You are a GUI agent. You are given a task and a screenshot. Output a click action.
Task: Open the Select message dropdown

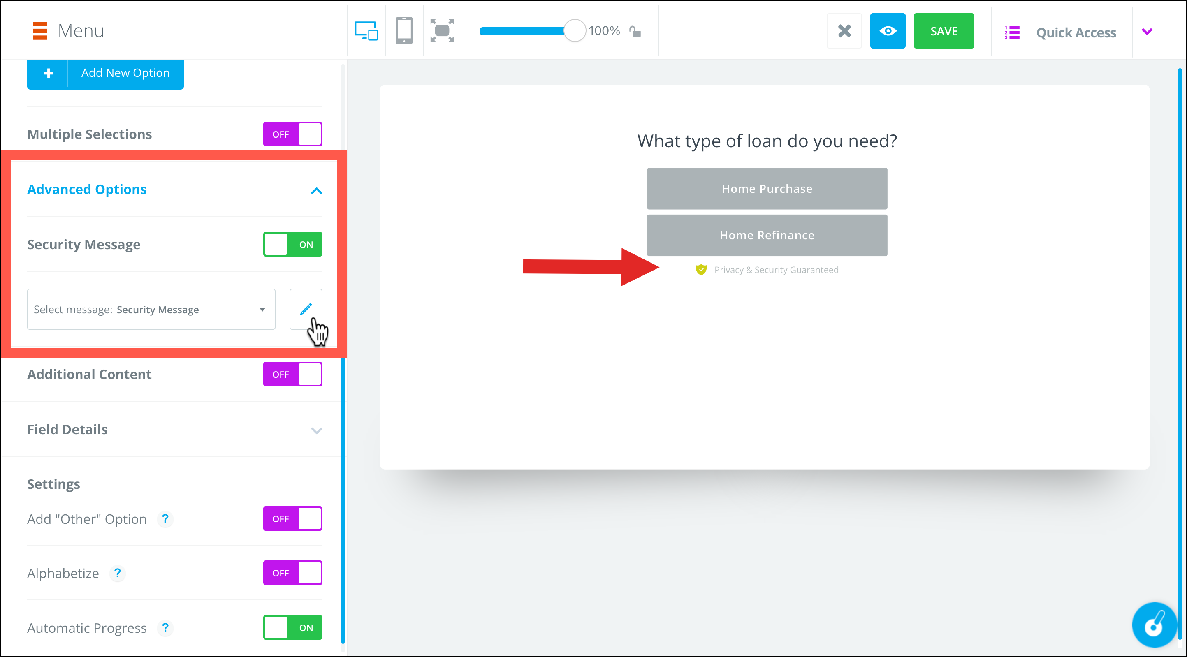(151, 309)
